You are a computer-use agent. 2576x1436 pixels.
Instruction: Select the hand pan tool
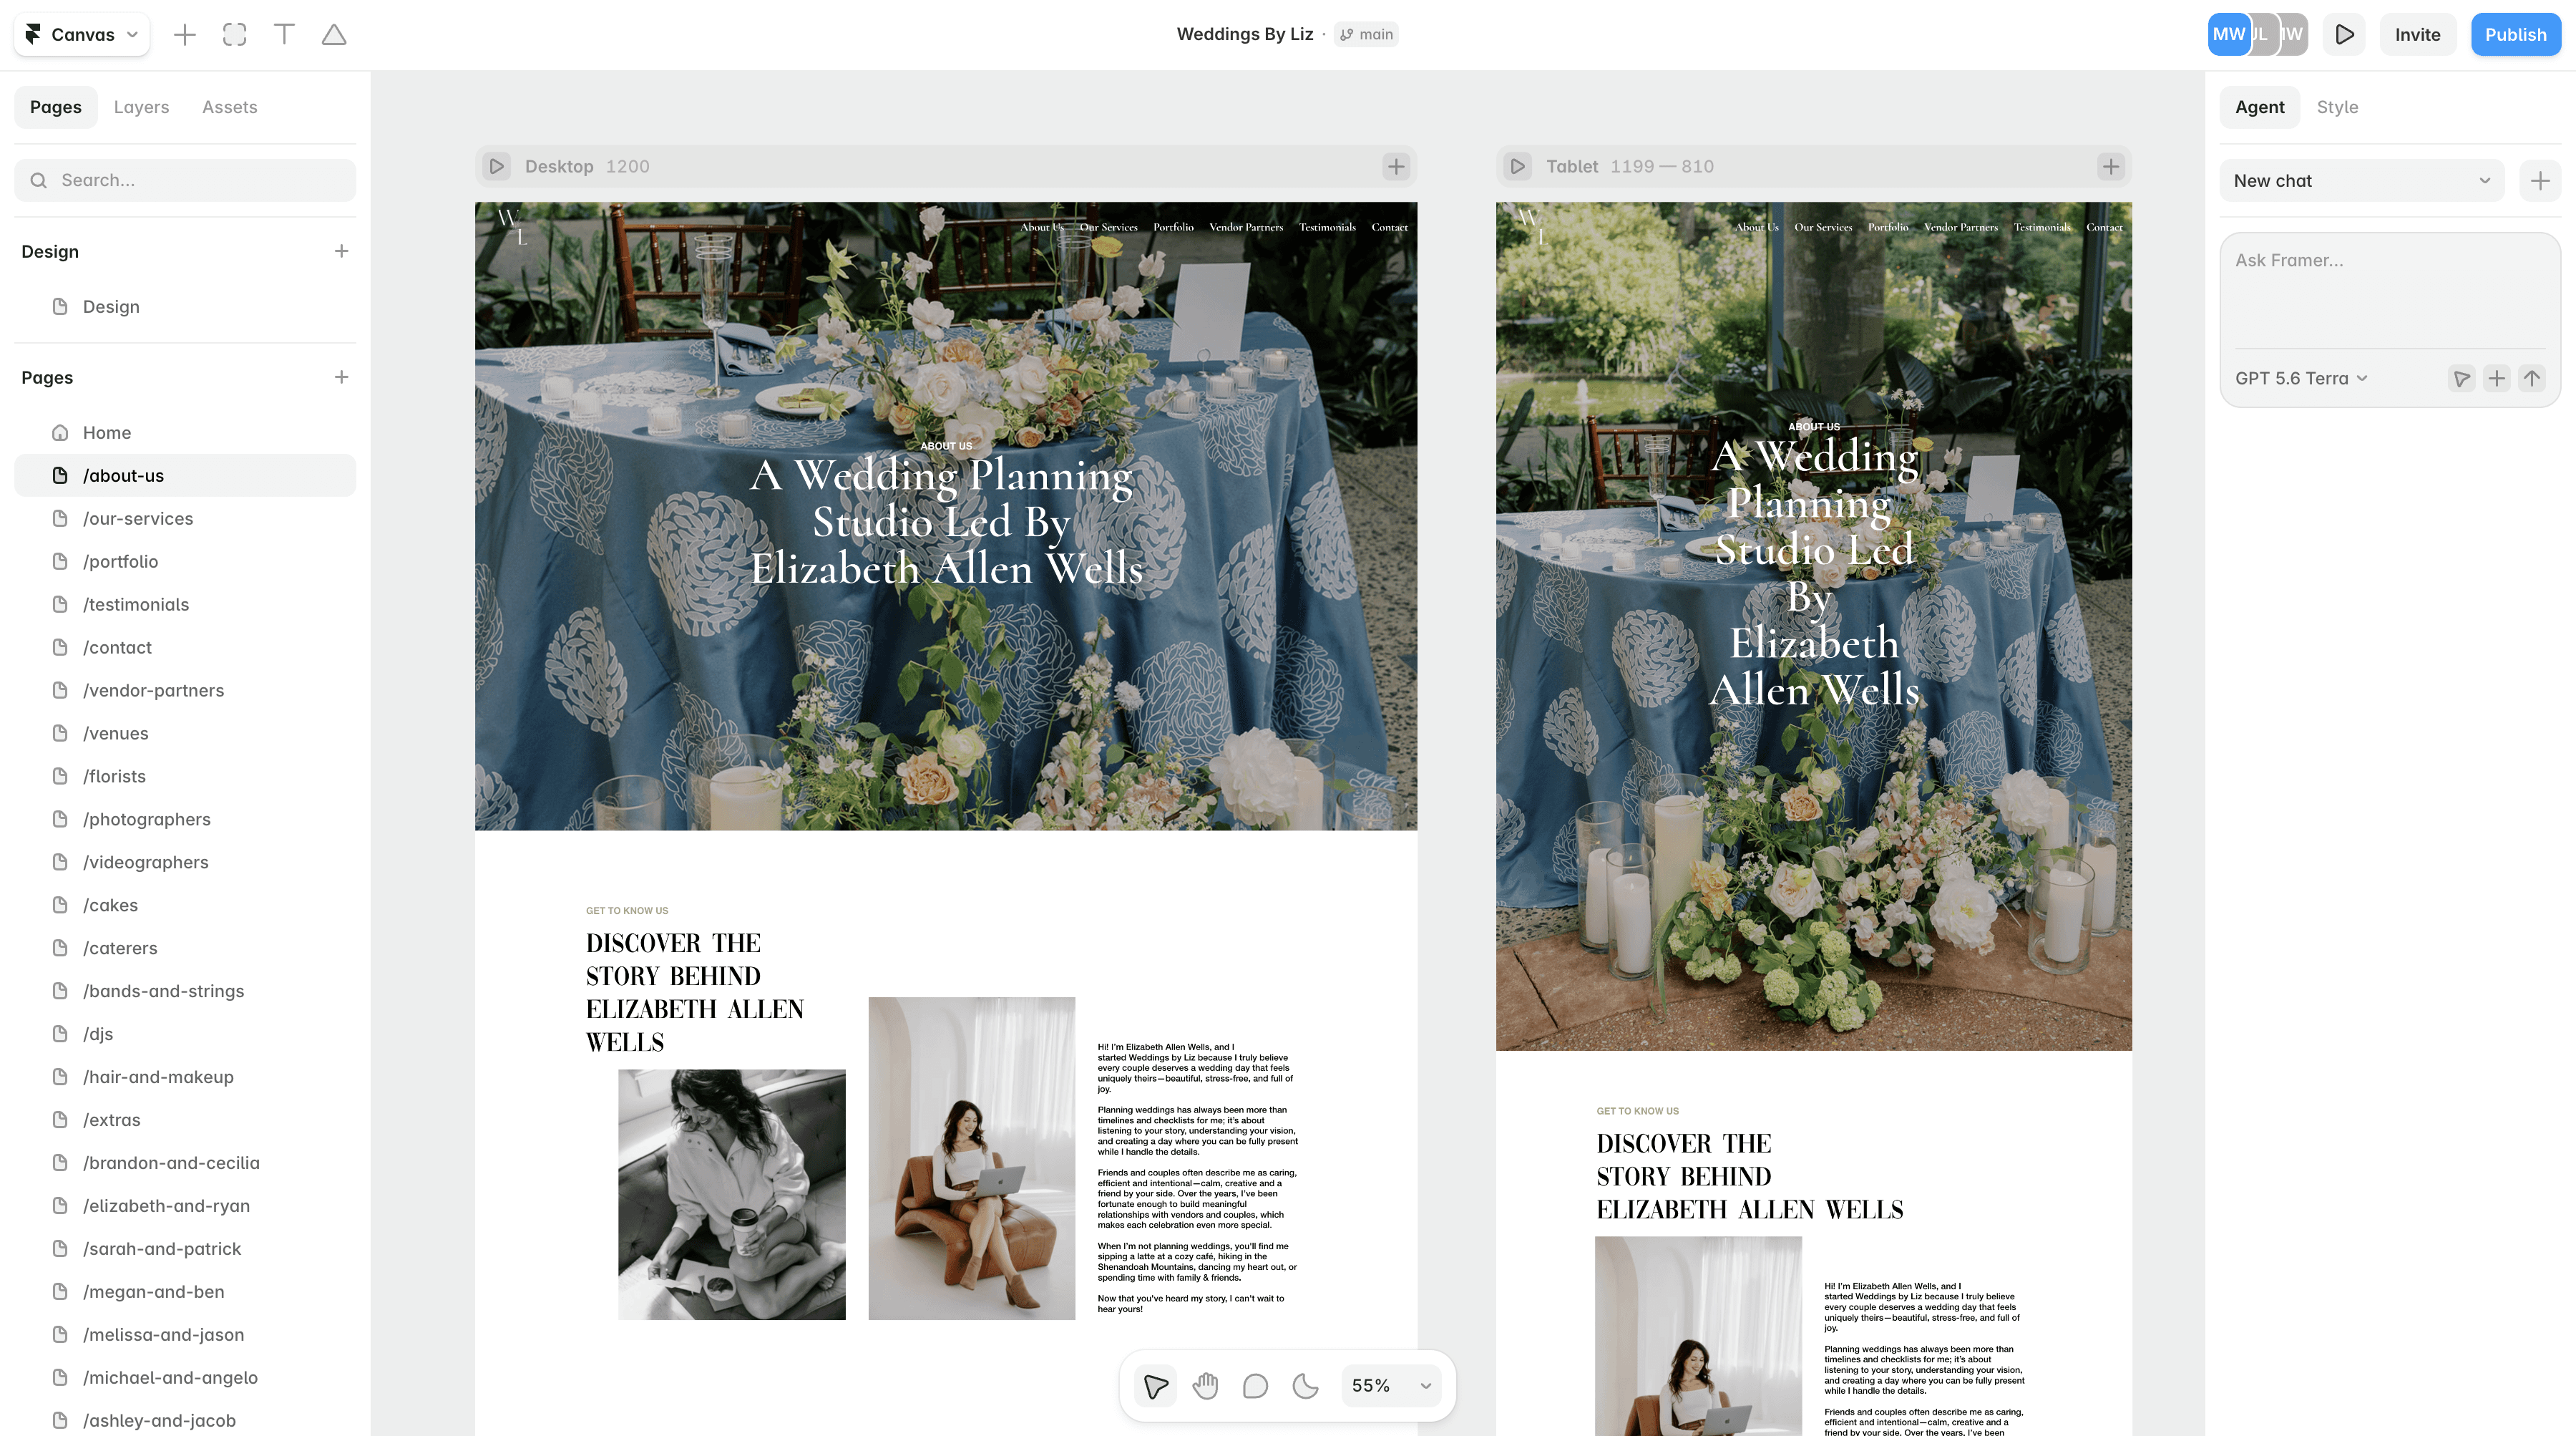coord(1206,1386)
